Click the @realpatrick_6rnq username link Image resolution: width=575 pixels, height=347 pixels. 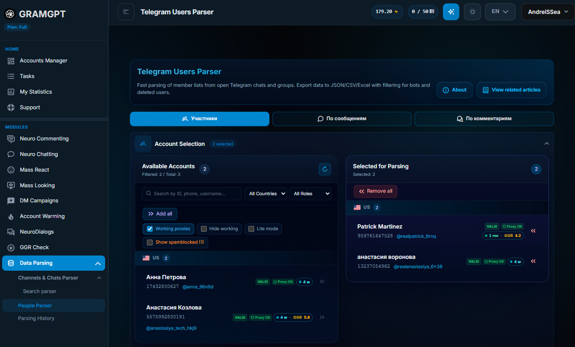416,236
